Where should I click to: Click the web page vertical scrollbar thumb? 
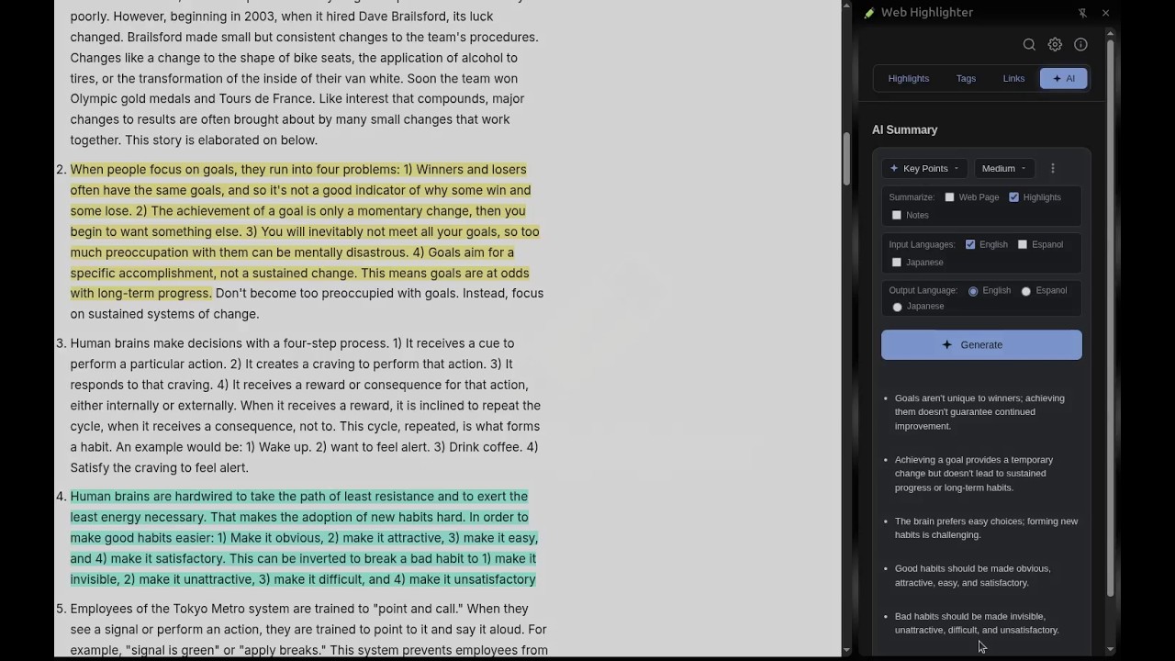pos(846,158)
